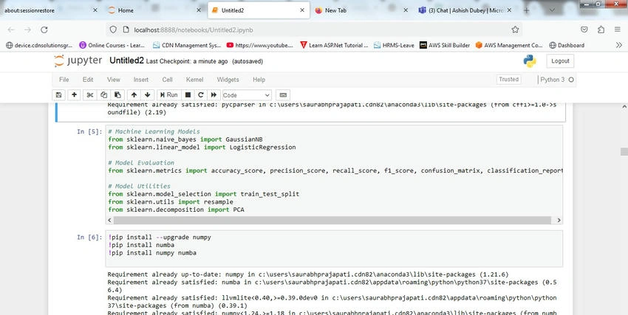Reload the current page

44,30
